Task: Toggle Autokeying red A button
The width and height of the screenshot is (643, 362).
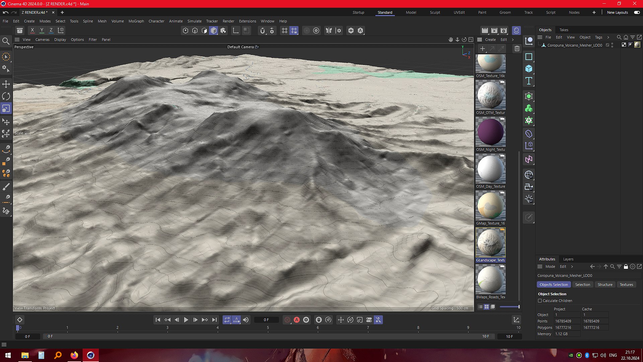Action: [x=297, y=320]
